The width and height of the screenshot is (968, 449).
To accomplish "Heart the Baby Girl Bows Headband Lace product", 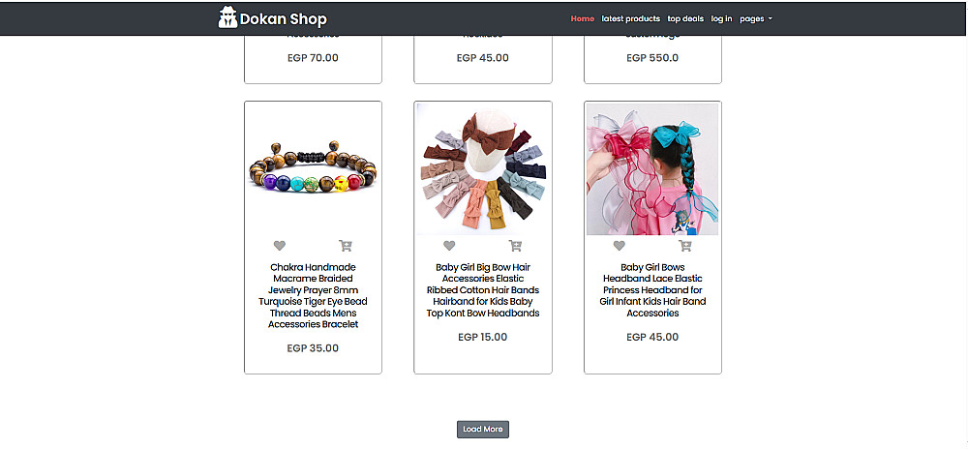I will (620, 246).
